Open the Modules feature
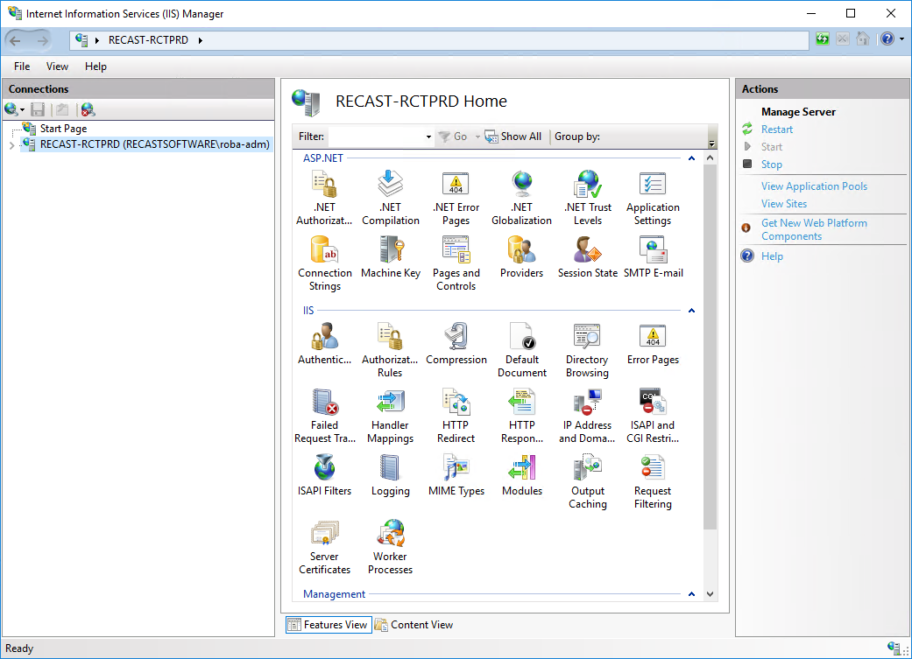 tap(522, 475)
